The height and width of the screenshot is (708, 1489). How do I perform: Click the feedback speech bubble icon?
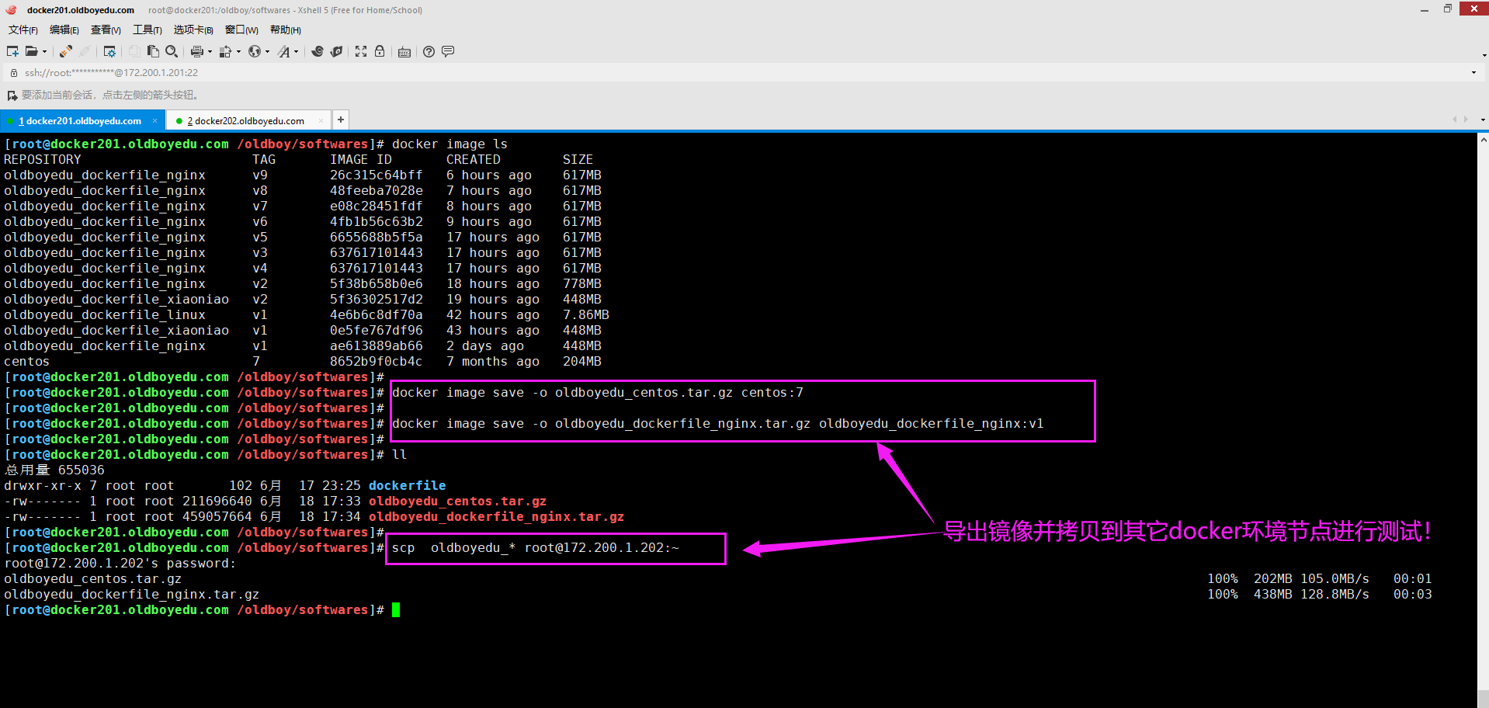click(448, 51)
